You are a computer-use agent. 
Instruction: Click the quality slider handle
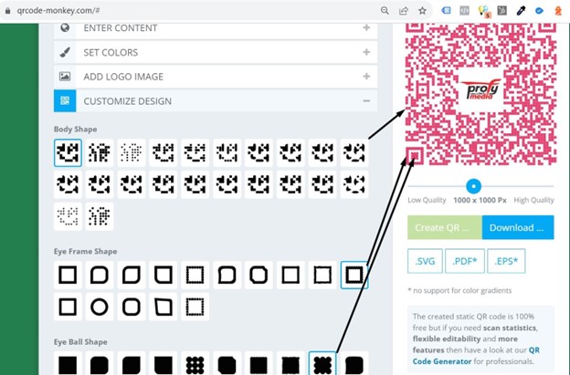473,186
